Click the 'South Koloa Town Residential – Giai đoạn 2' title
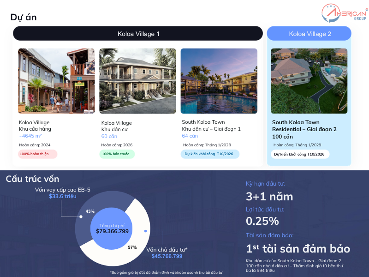Viewport: 369px width, 277px height. (x=304, y=126)
